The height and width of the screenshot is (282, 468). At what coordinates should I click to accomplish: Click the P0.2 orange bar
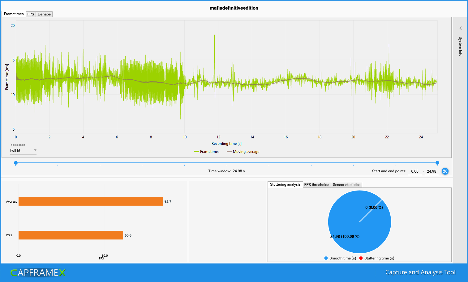pyautogui.click(x=71, y=235)
